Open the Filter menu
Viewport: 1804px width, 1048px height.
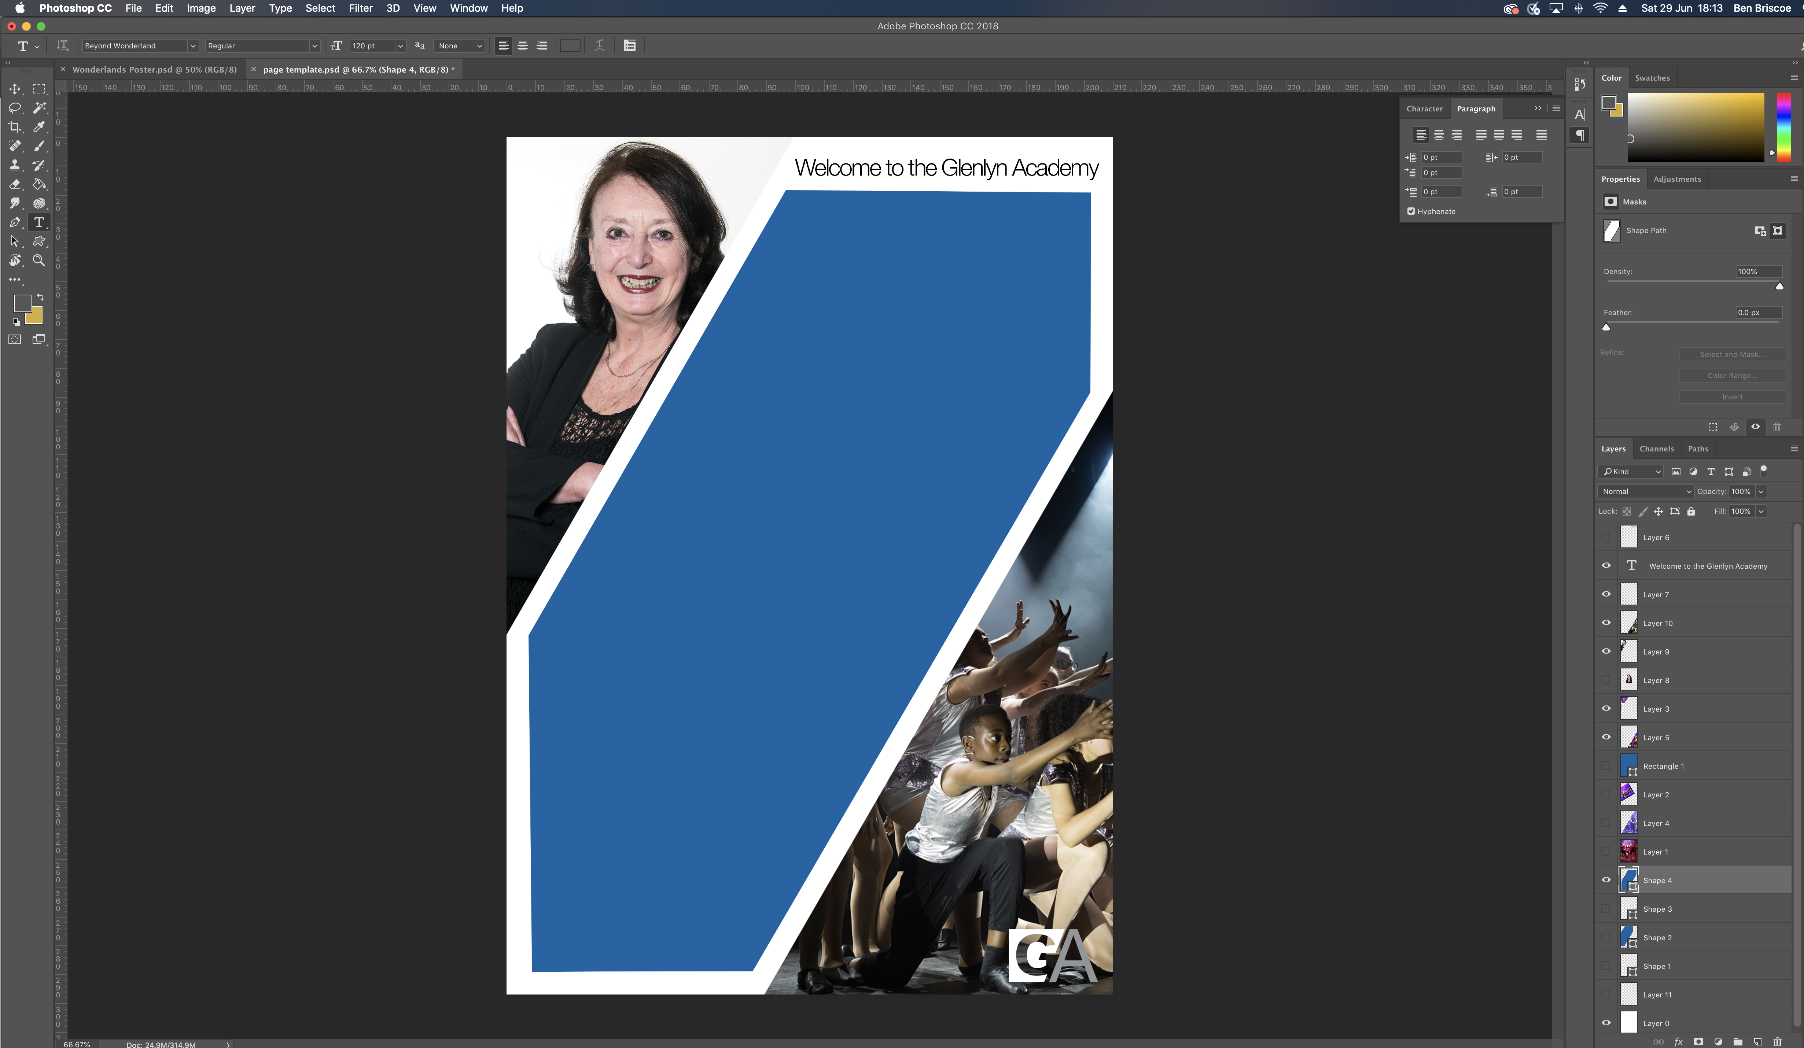[361, 8]
